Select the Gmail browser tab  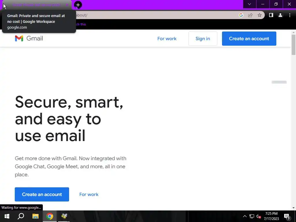(37, 5)
